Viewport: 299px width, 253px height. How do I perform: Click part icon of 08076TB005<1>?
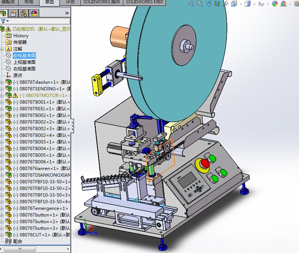tap(9, 155)
